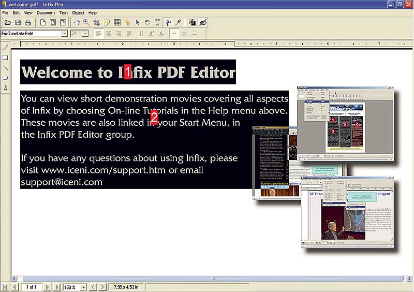Print the document using the printer icon
The height and width of the screenshot is (292, 414).
coord(28,23)
